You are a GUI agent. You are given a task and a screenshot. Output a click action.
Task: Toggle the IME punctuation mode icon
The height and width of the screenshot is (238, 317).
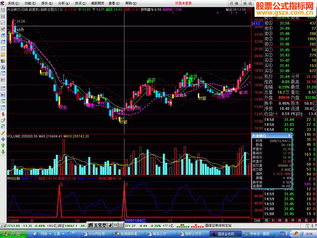point(115,225)
